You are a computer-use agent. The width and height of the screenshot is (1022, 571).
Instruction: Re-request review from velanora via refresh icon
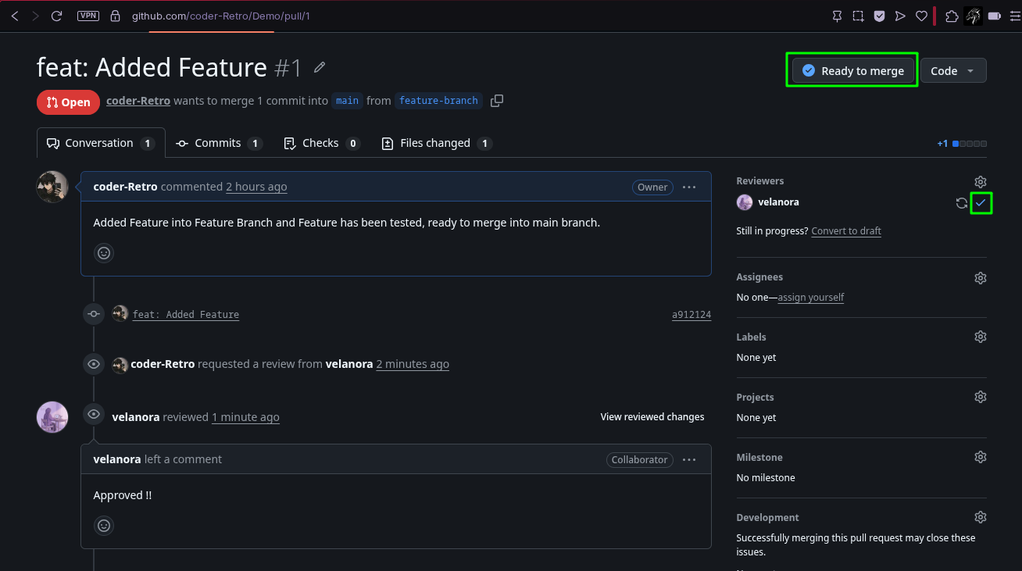point(962,203)
